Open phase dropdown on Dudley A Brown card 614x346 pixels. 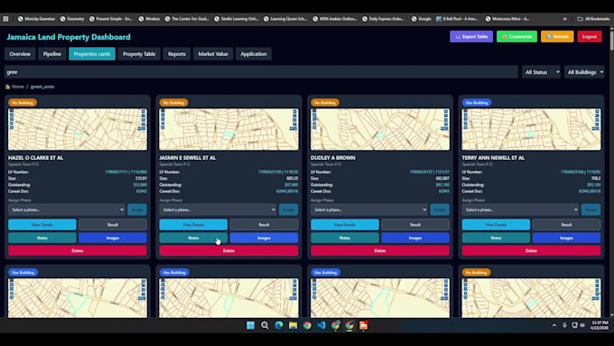click(x=369, y=210)
